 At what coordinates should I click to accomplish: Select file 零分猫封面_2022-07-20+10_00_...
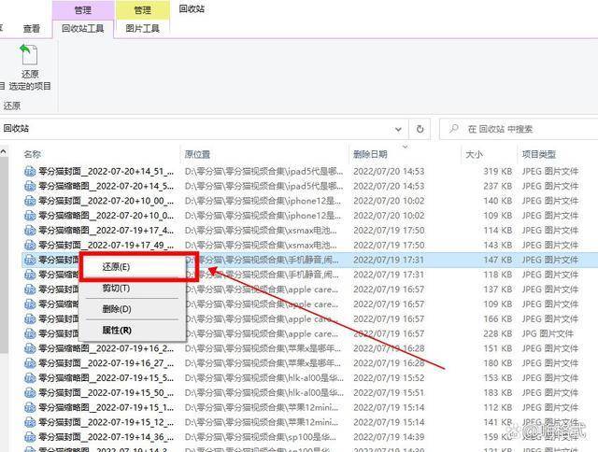(106, 201)
